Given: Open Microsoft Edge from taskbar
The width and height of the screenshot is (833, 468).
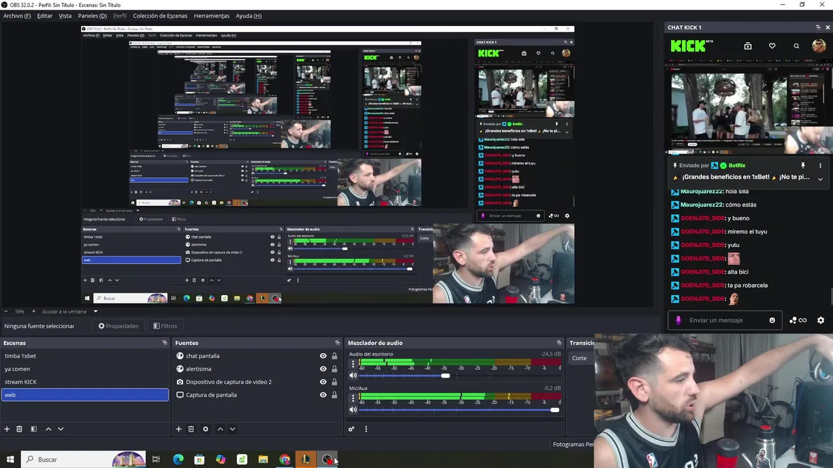Looking at the screenshot, I should click(178, 460).
